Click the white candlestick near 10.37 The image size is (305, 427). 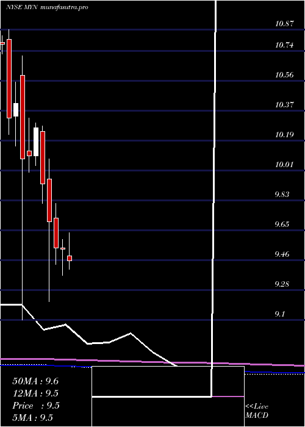pos(16,110)
